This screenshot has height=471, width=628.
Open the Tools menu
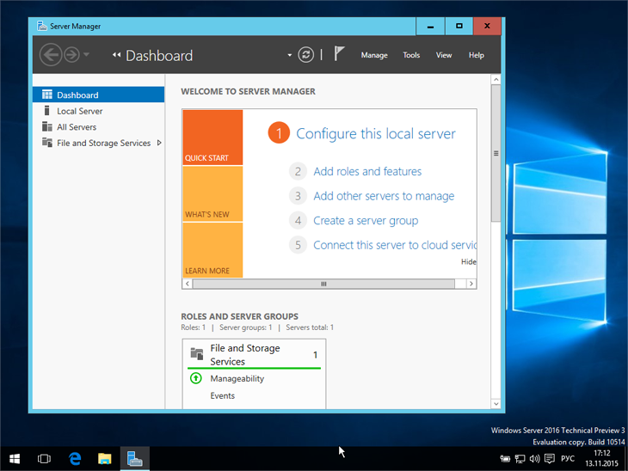tap(411, 55)
